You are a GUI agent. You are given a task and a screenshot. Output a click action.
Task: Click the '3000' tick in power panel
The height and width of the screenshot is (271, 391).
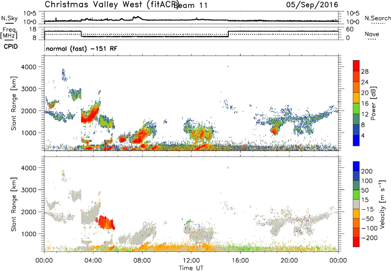29,89
